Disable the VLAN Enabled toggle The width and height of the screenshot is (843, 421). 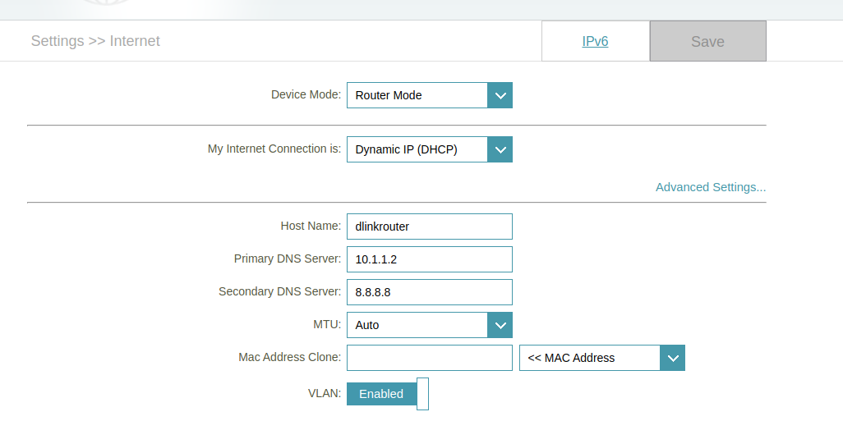click(388, 394)
